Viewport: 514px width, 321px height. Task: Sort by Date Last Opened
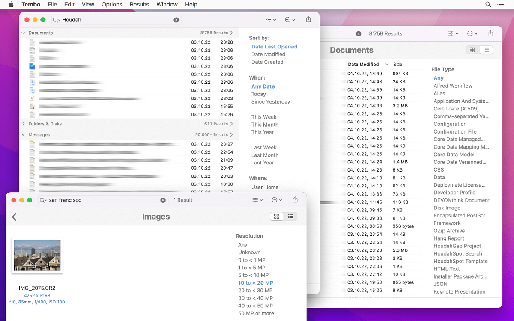pos(274,47)
